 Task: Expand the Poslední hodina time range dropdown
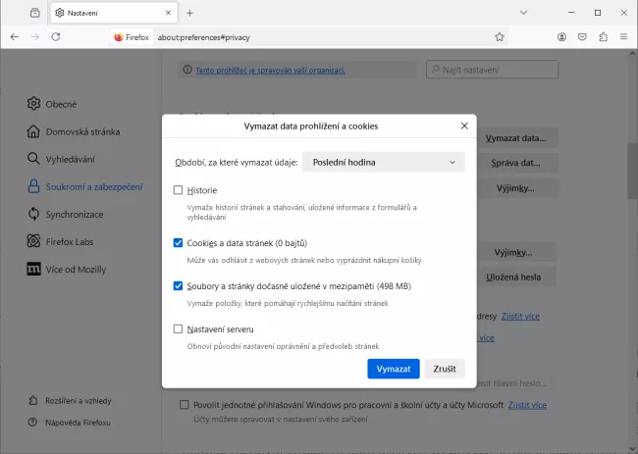coord(383,162)
